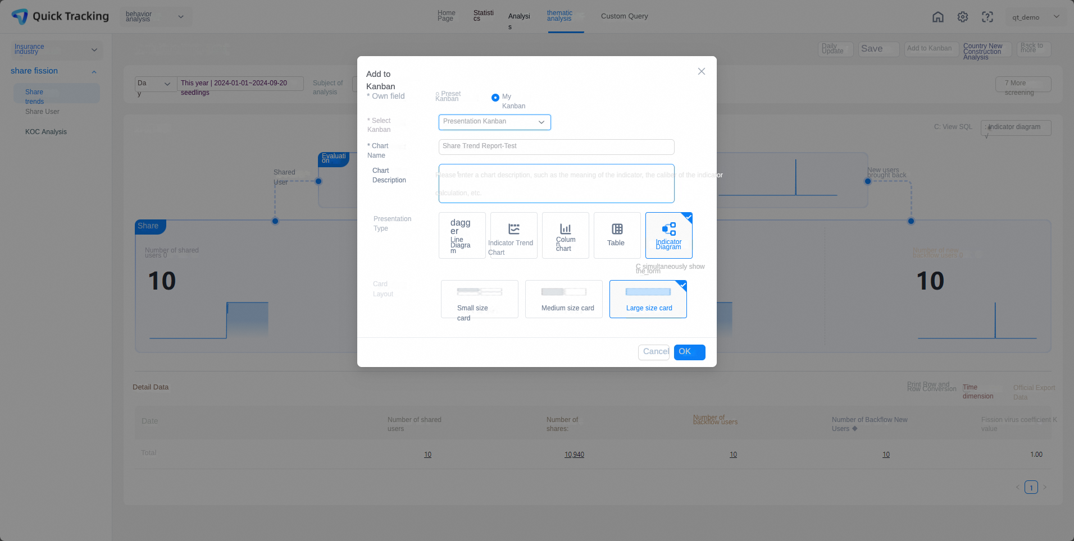The height and width of the screenshot is (541, 1074).
Task: Go to the Home Page tab
Action: (447, 16)
